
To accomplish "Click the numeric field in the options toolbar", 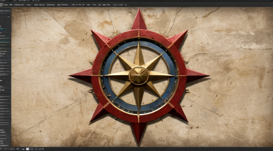I will pos(107,5).
